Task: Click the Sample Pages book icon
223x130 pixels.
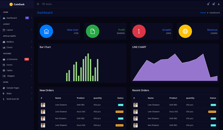Action: (4, 88)
